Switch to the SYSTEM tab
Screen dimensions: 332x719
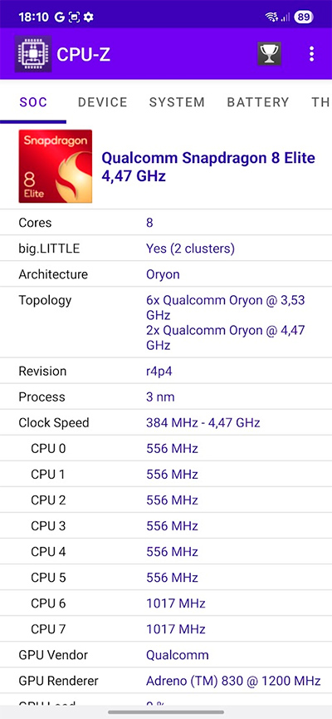coord(177,101)
